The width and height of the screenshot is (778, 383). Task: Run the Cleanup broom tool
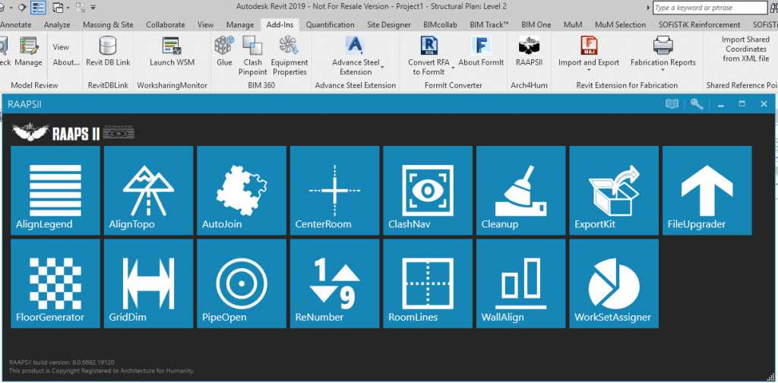click(521, 190)
